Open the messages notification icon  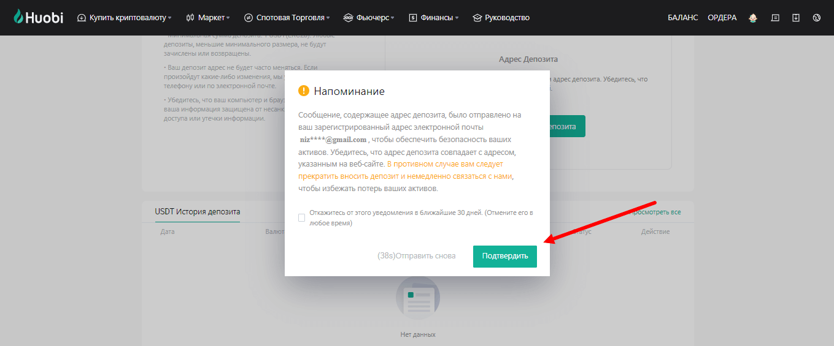click(775, 18)
